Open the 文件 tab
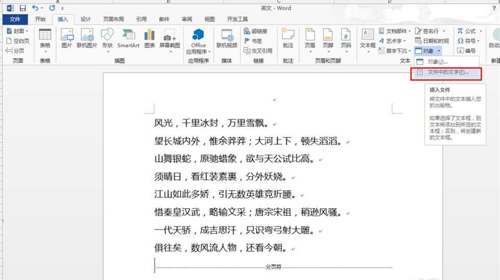This screenshot has height=280, width=500. (x=15, y=19)
